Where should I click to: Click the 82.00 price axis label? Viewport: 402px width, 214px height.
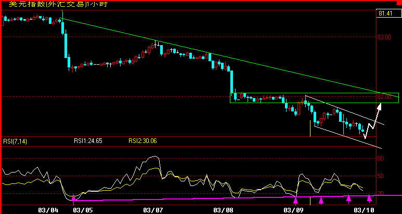pyautogui.click(x=384, y=97)
